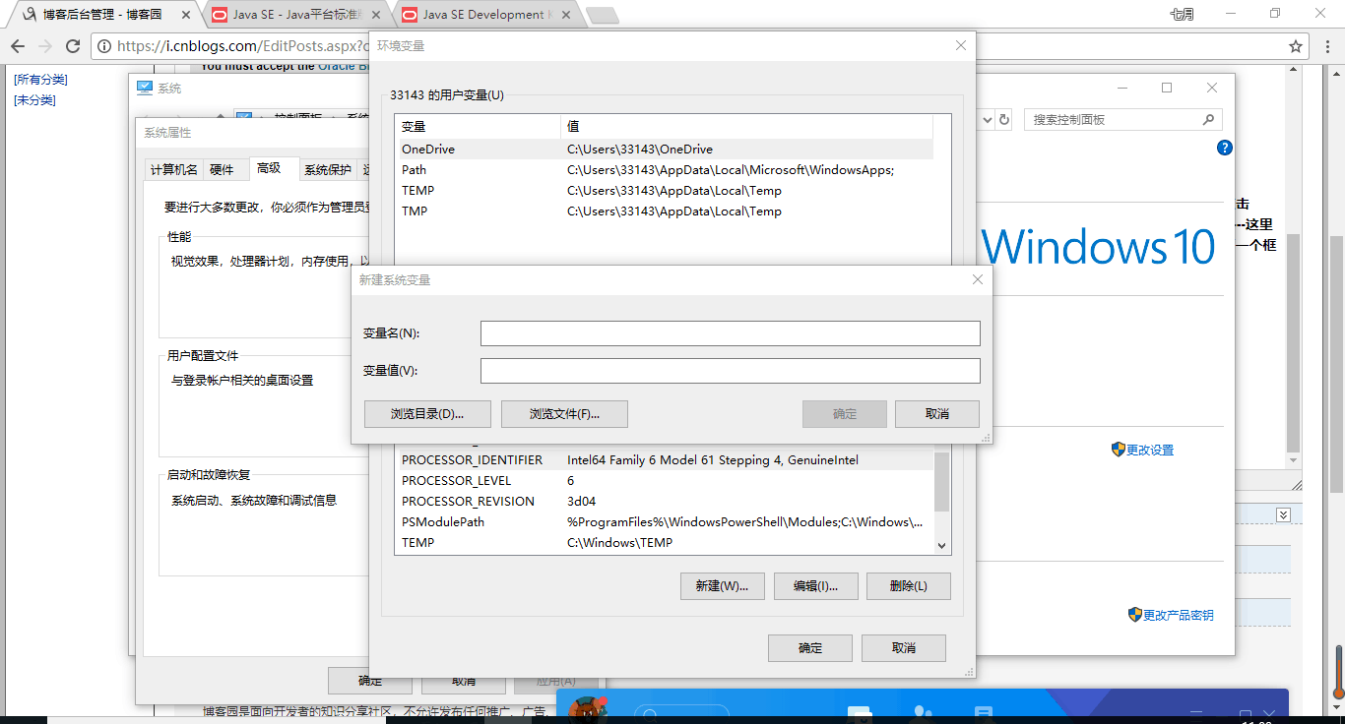Image resolution: width=1345 pixels, height=724 pixels.
Task: Reload the cnblogs page in the browser
Action: pos(73,46)
